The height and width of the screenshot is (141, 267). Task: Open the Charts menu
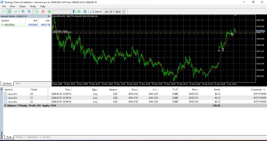click(x=22, y=6)
